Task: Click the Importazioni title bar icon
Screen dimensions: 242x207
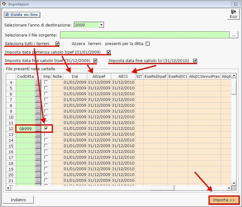Action: click(4, 4)
